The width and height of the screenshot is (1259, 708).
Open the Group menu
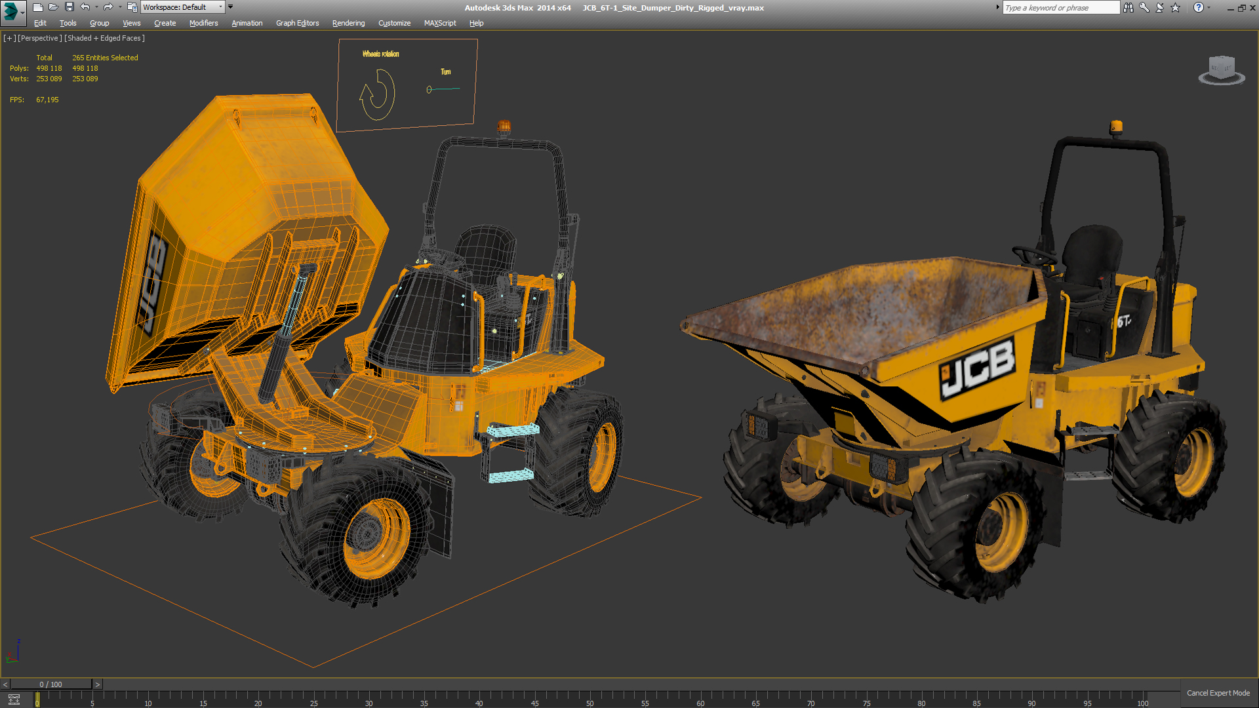point(100,23)
